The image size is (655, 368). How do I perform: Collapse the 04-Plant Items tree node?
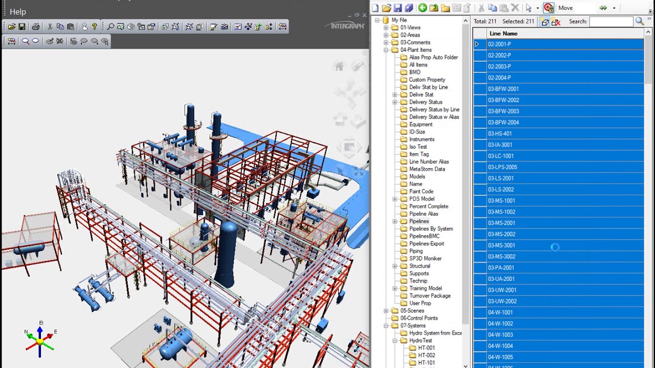pyautogui.click(x=386, y=50)
